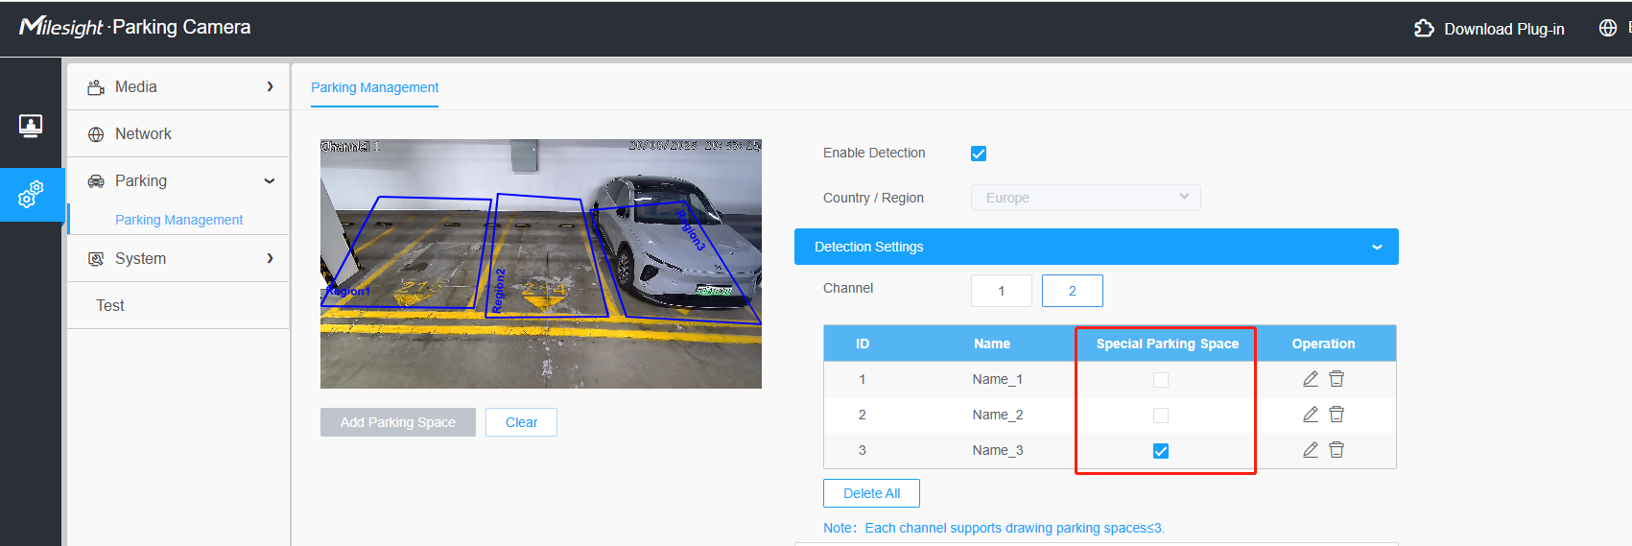Open the Network menu item
The height and width of the screenshot is (546, 1632).
click(178, 134)
